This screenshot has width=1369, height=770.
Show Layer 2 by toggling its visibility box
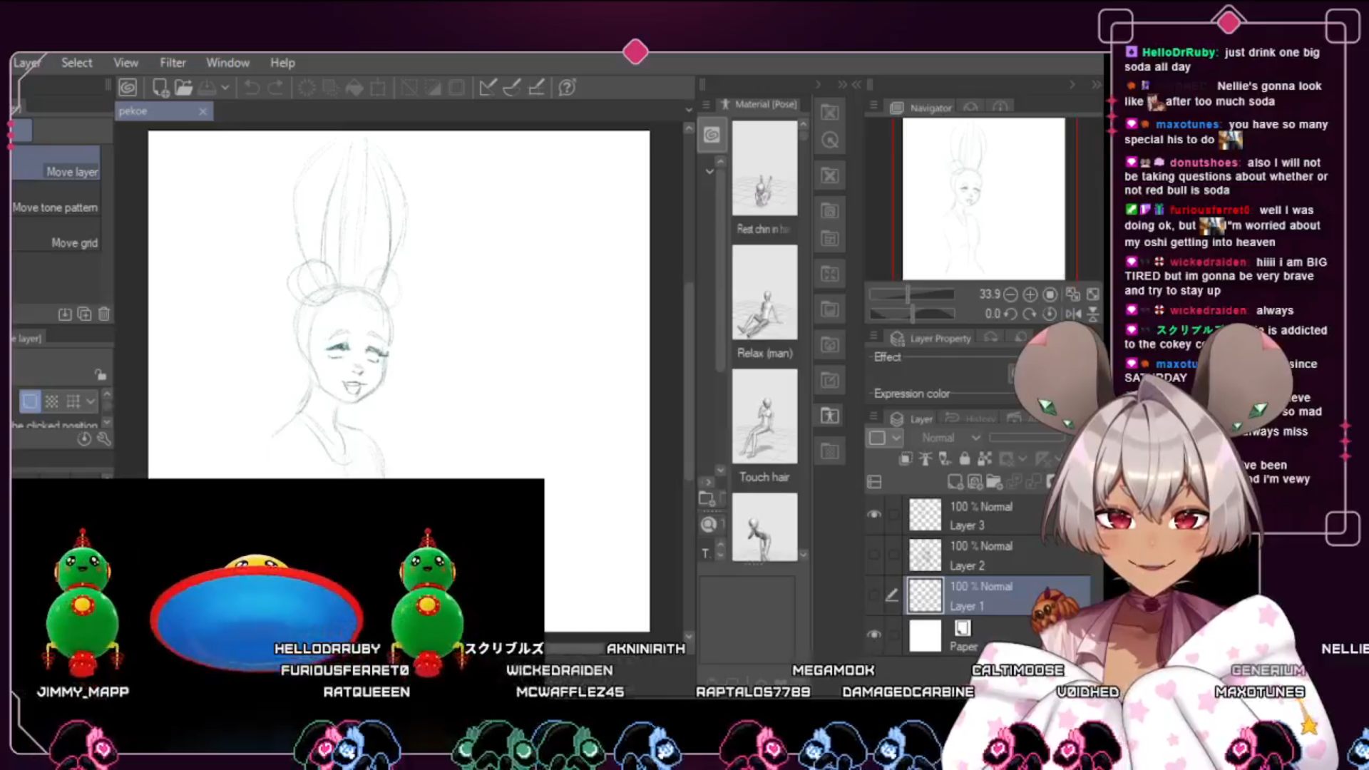point(874,555)
